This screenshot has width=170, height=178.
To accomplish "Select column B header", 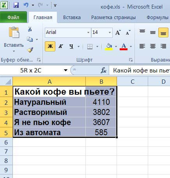I will [101, 81].
